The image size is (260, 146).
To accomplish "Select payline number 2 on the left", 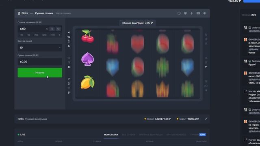I will point(69,41).
